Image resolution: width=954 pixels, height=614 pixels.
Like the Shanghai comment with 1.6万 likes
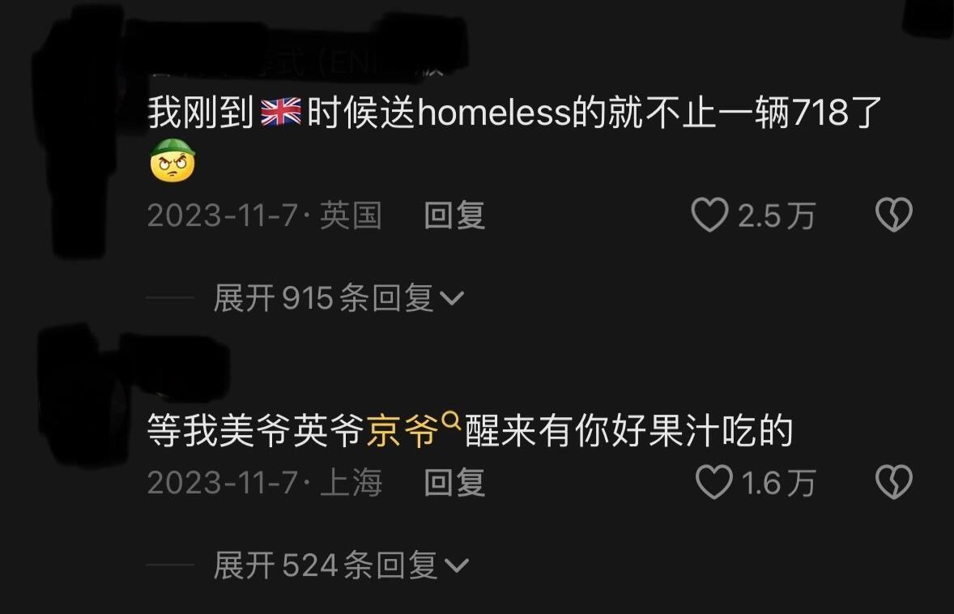713,483
